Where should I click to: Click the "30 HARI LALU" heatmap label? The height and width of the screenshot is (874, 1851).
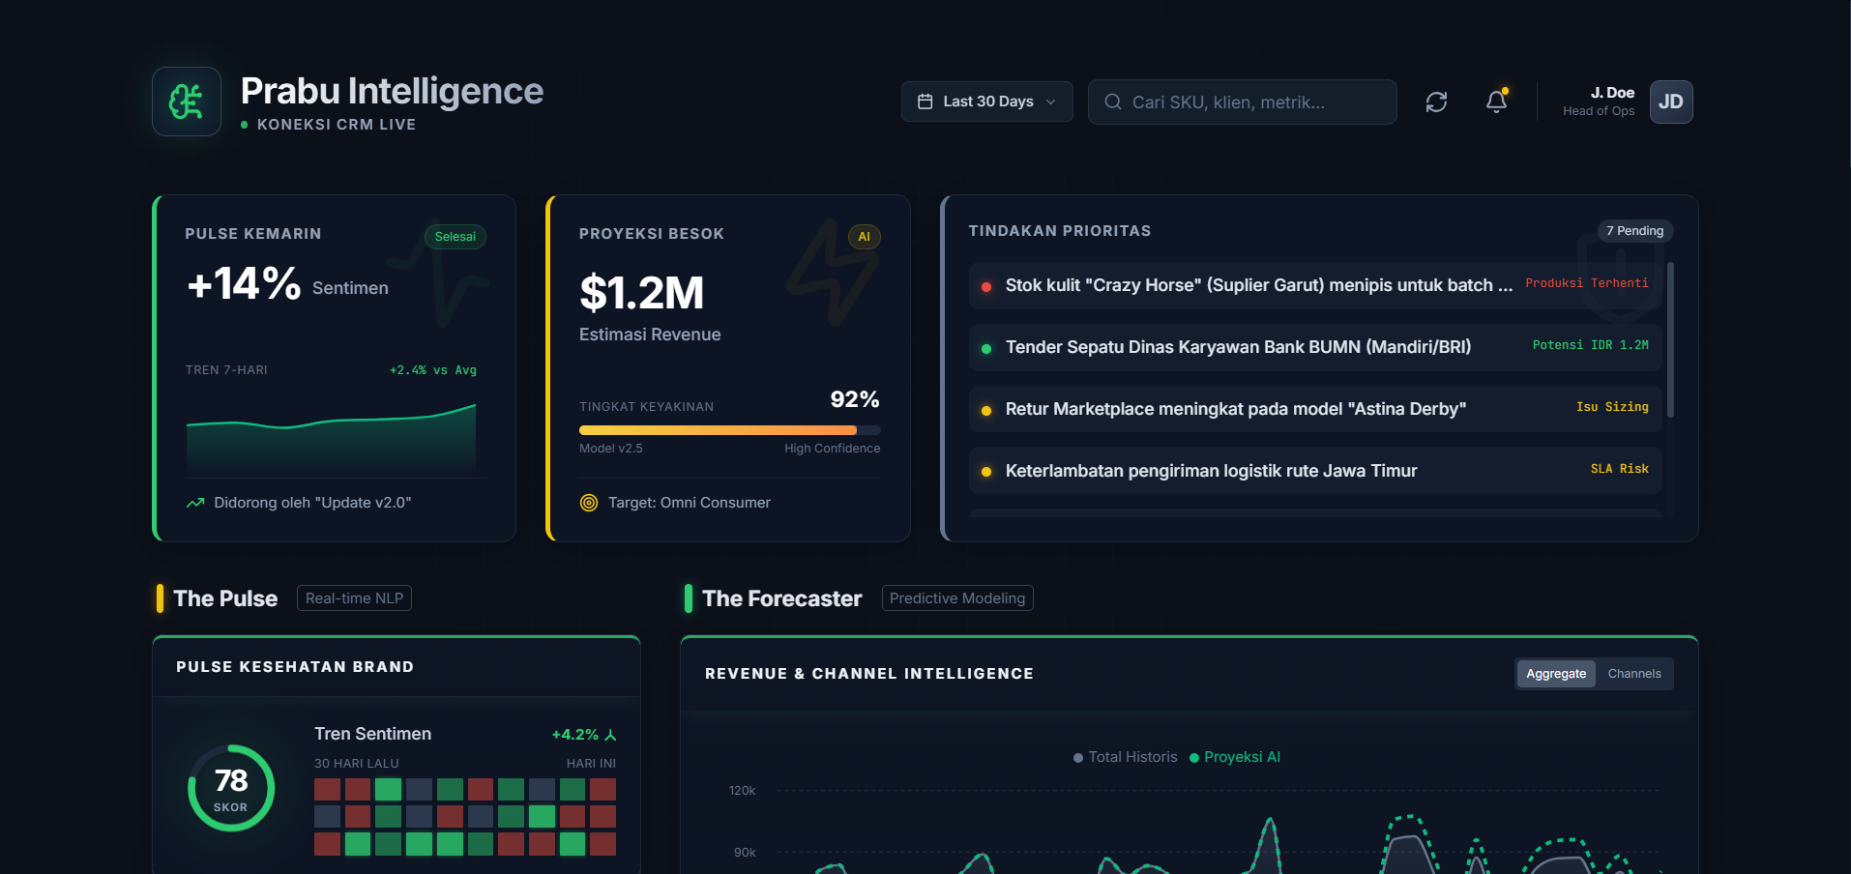(x=357, y=764)
